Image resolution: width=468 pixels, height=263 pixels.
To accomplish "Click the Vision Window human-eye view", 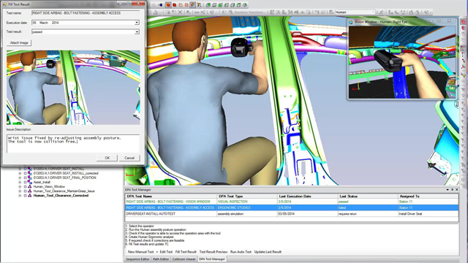I will click(402, 62).
